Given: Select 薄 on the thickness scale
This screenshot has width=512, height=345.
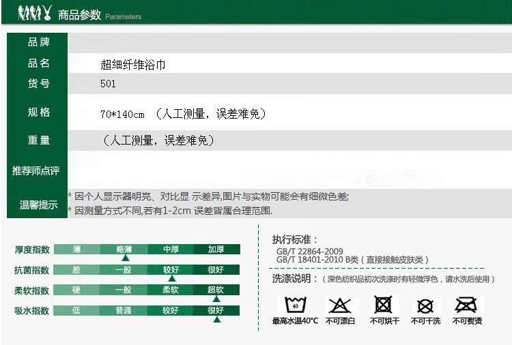Looking at the screenshot, I should [x=76, y=249].
